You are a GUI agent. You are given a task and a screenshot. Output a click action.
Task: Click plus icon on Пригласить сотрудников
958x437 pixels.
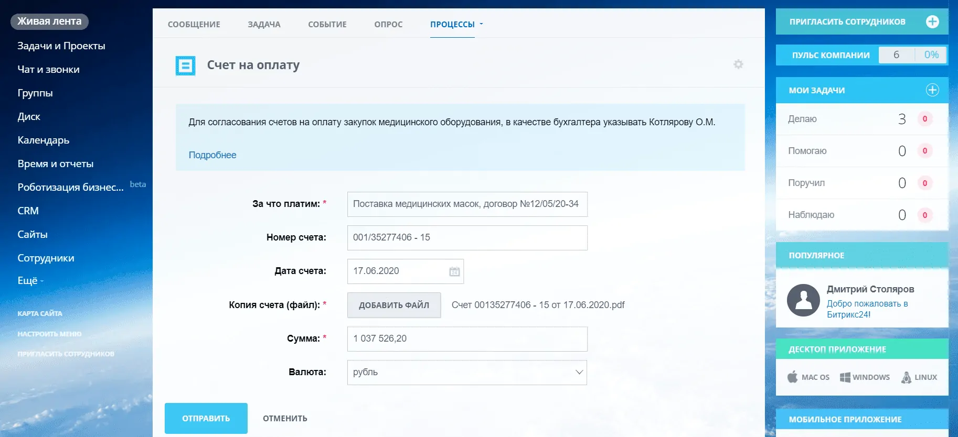(x=932, y=21)
